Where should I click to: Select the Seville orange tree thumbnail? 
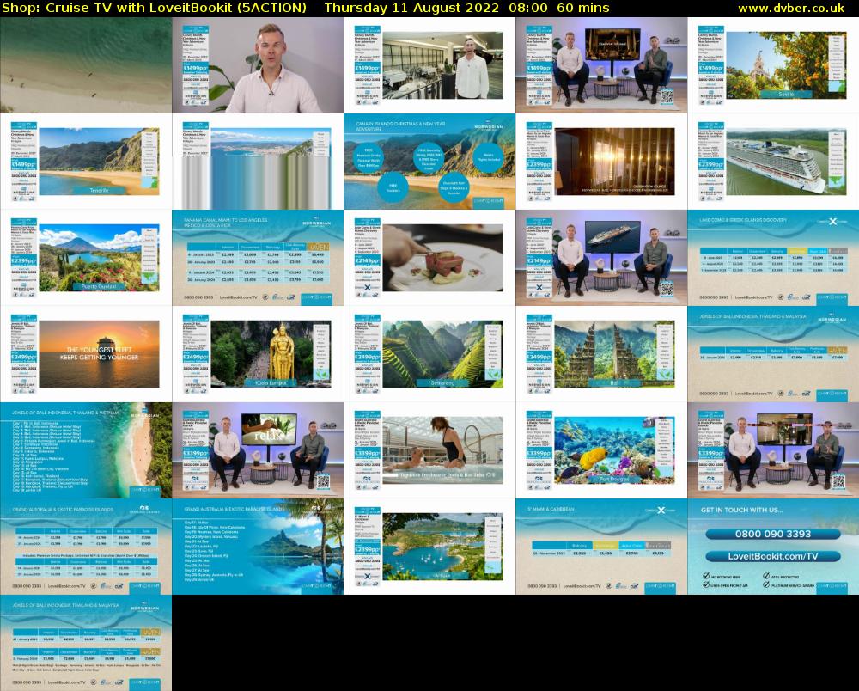773,65
